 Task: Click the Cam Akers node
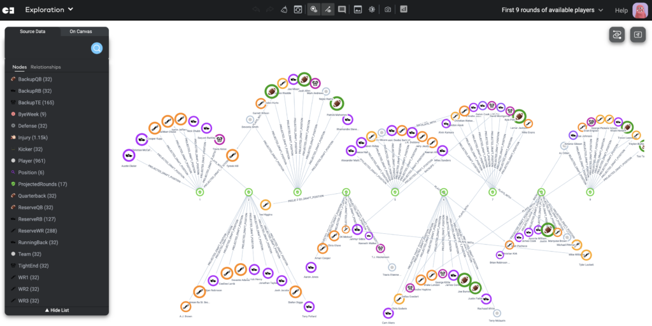(x=388, y=313)
